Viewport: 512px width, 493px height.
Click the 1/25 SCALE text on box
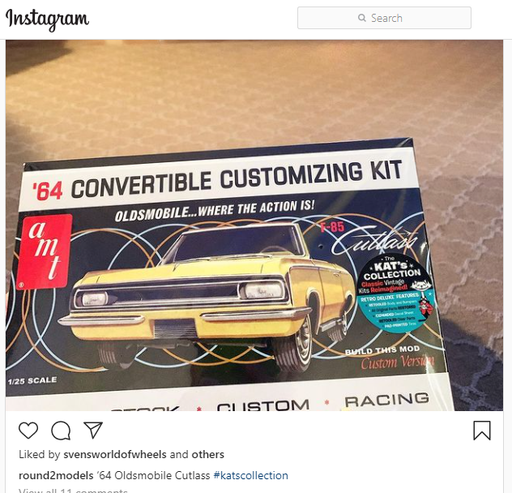[x=32, y=381]
